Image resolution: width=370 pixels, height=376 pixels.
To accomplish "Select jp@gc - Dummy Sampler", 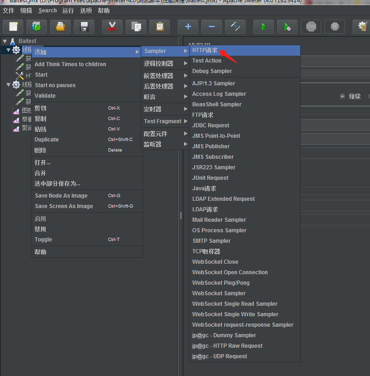I will tap(245, 335).
